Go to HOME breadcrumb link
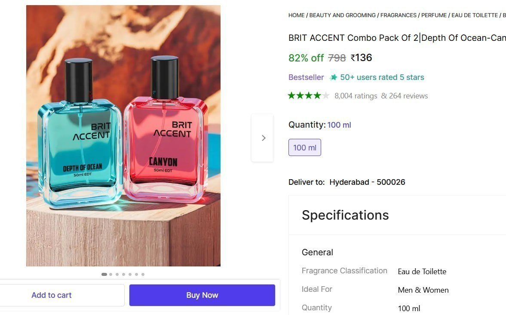The height and width of the screenshot is (315, 506). 296,15
